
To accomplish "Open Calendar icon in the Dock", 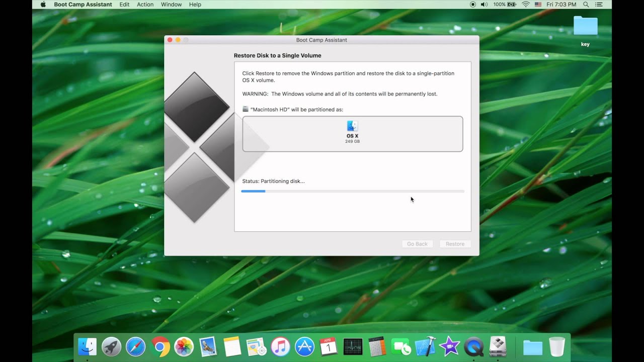I will pos(329,347).
